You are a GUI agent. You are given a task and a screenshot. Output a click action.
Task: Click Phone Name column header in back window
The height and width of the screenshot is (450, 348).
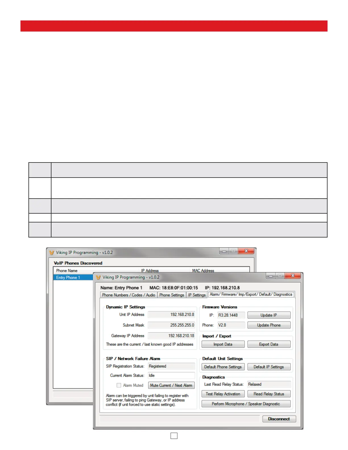click(x=67, y=271)
